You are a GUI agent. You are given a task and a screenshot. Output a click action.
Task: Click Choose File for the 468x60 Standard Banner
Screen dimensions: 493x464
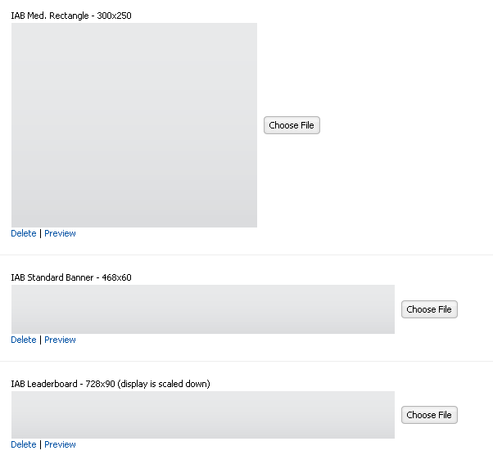pos(429,309)
